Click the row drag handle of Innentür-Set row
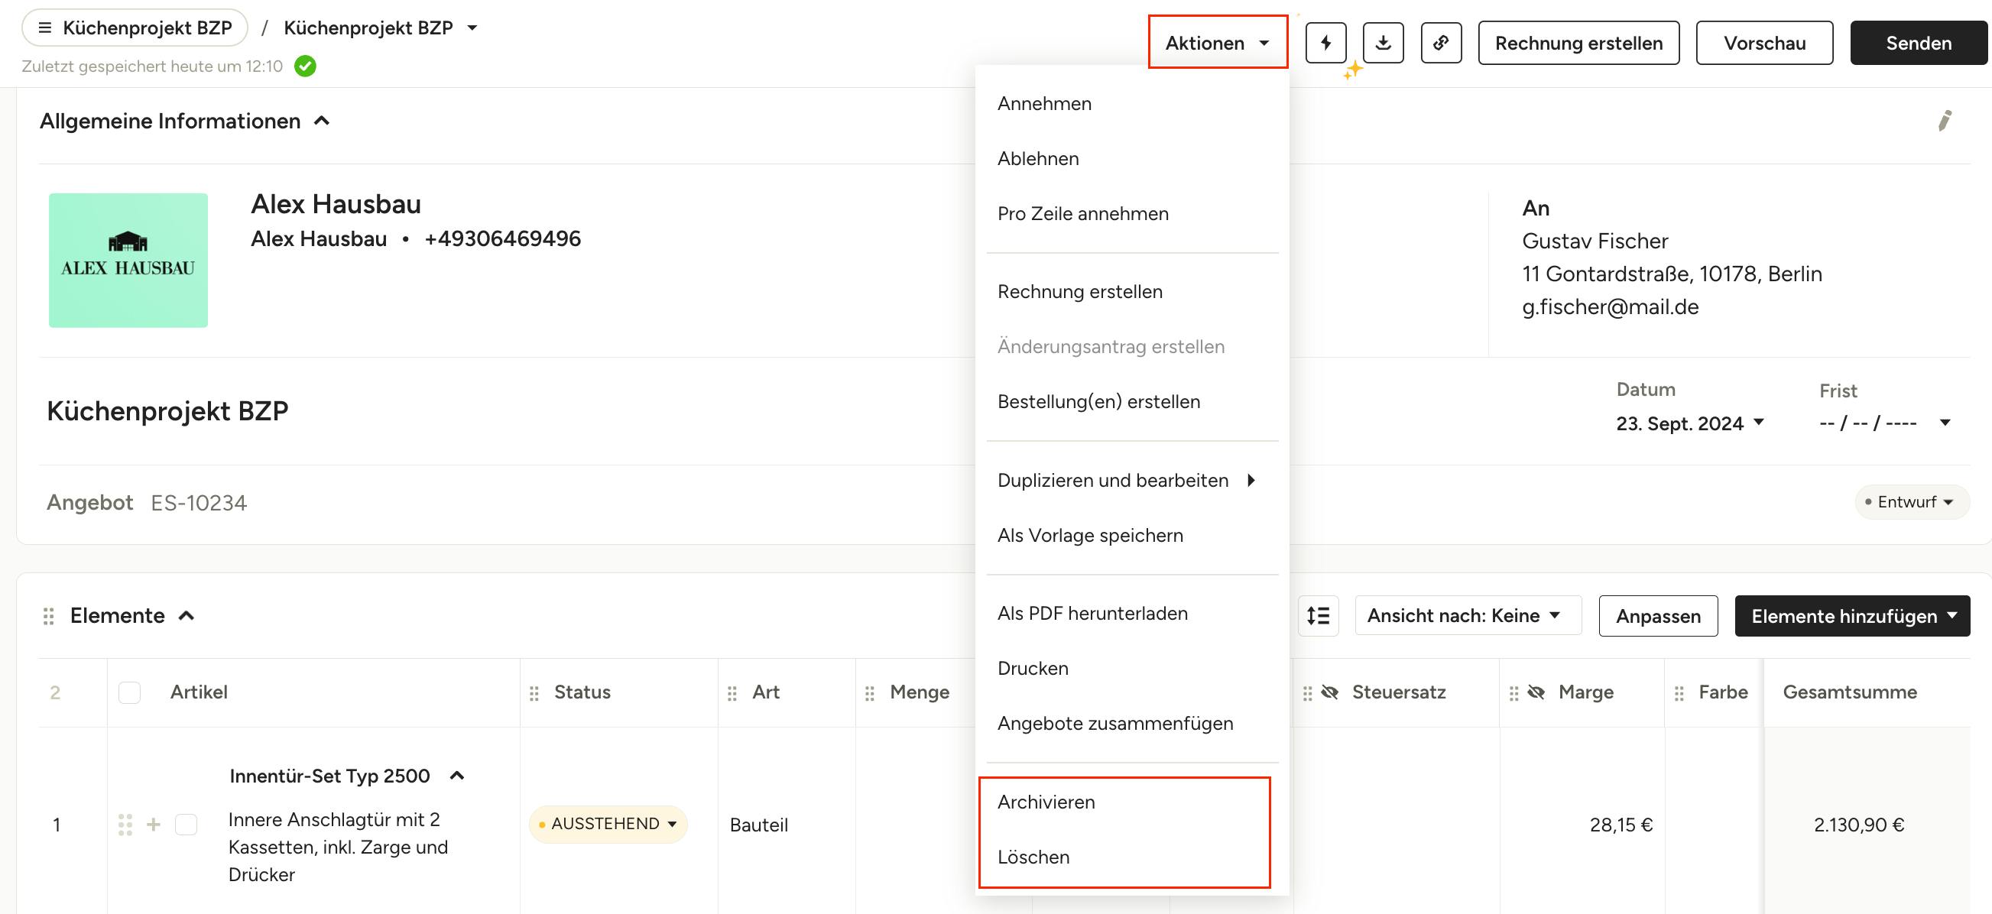Viewport: 1992px width, 914px height. [x=125, y=825]
